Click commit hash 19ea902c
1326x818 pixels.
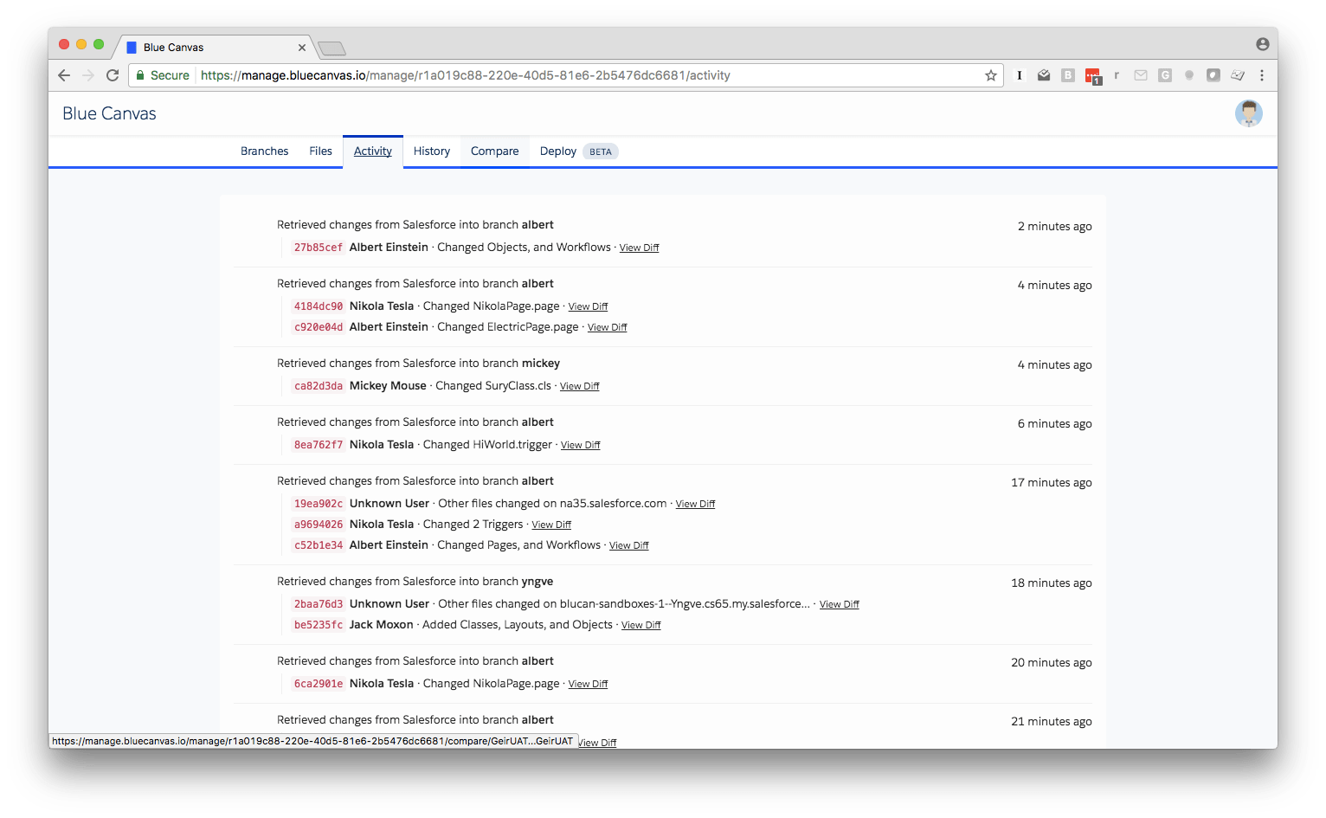[x=319, y=504]
